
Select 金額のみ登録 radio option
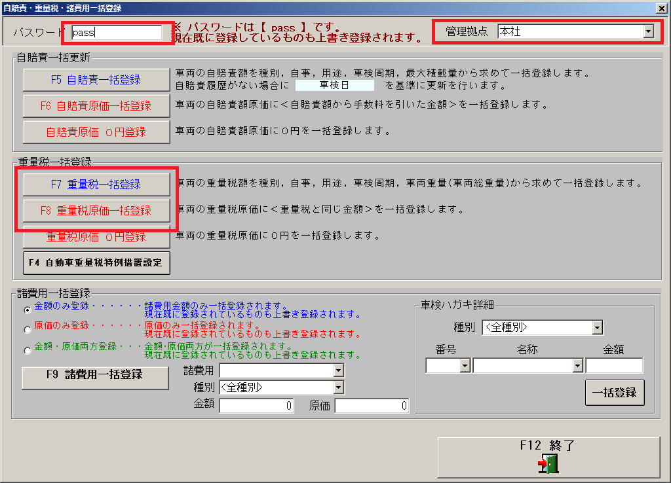click(28, 310)
